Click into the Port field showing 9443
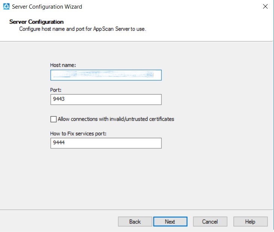This screenshot has width=274, height=232. [x=106, y=99]
